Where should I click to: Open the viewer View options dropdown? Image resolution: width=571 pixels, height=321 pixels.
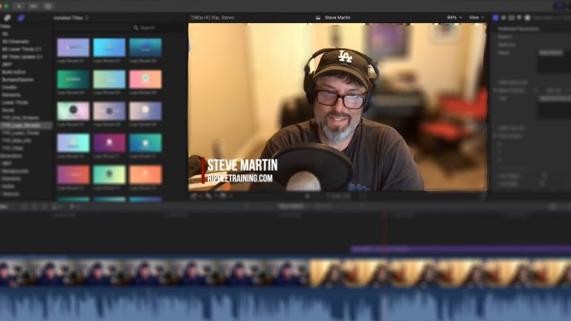tap(477, 18)
